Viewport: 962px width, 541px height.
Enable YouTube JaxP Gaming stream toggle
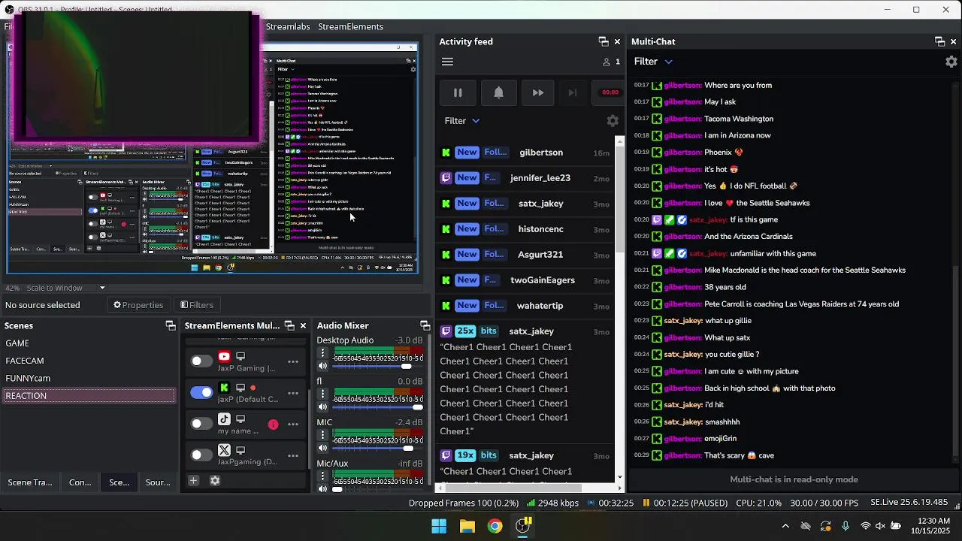201,361
